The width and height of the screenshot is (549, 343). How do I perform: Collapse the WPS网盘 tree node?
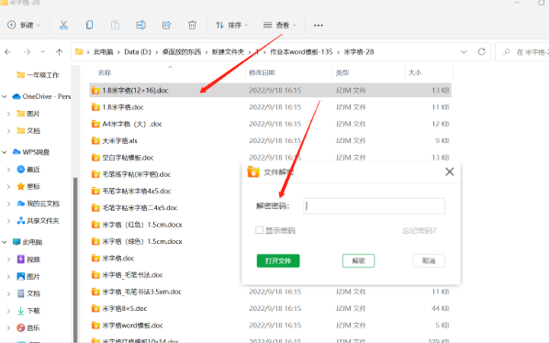pyautogui.click(x=5, y=152)
